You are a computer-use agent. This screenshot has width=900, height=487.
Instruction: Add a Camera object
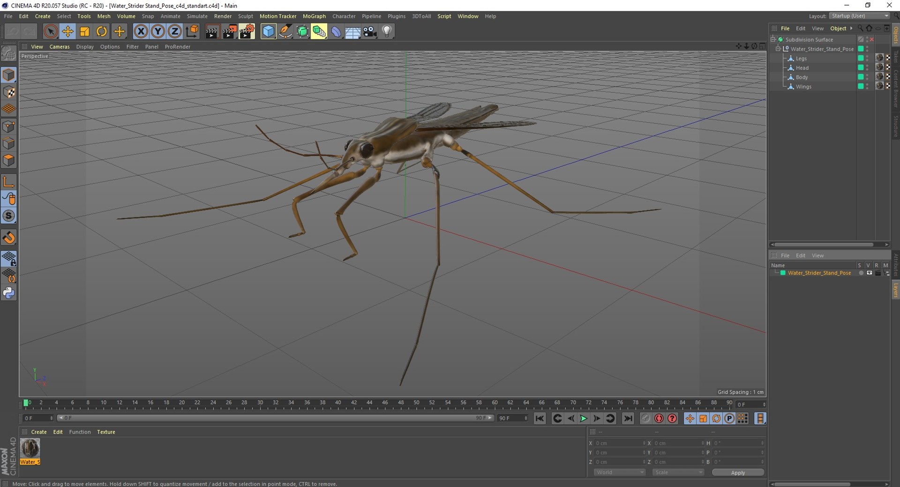coord(370,31)
